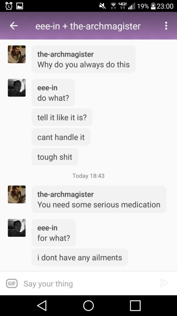The image size is (177, 316).
Task: Tap the alarm clock status bar icon
Action: pos(8,6)
